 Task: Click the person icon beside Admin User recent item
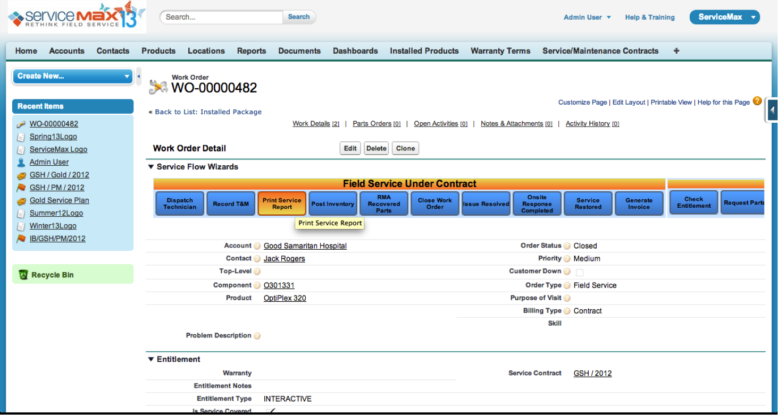tap(21, 162)
